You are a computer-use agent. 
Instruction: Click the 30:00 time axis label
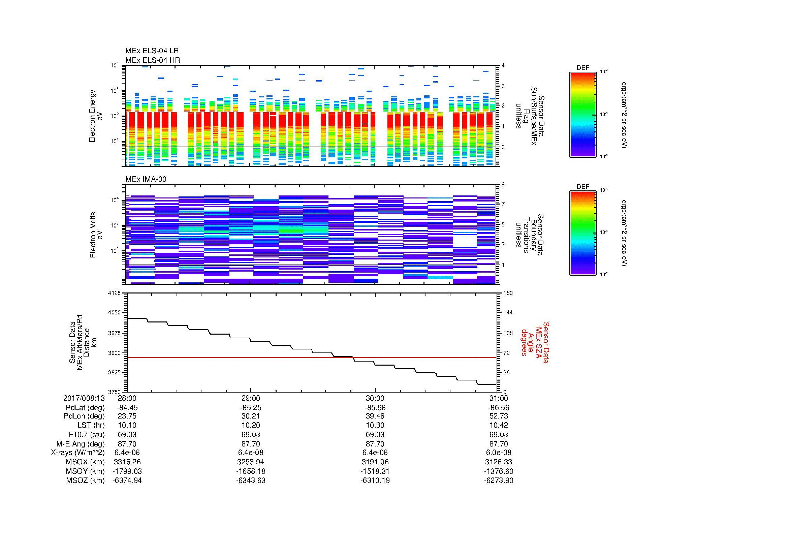375,398
